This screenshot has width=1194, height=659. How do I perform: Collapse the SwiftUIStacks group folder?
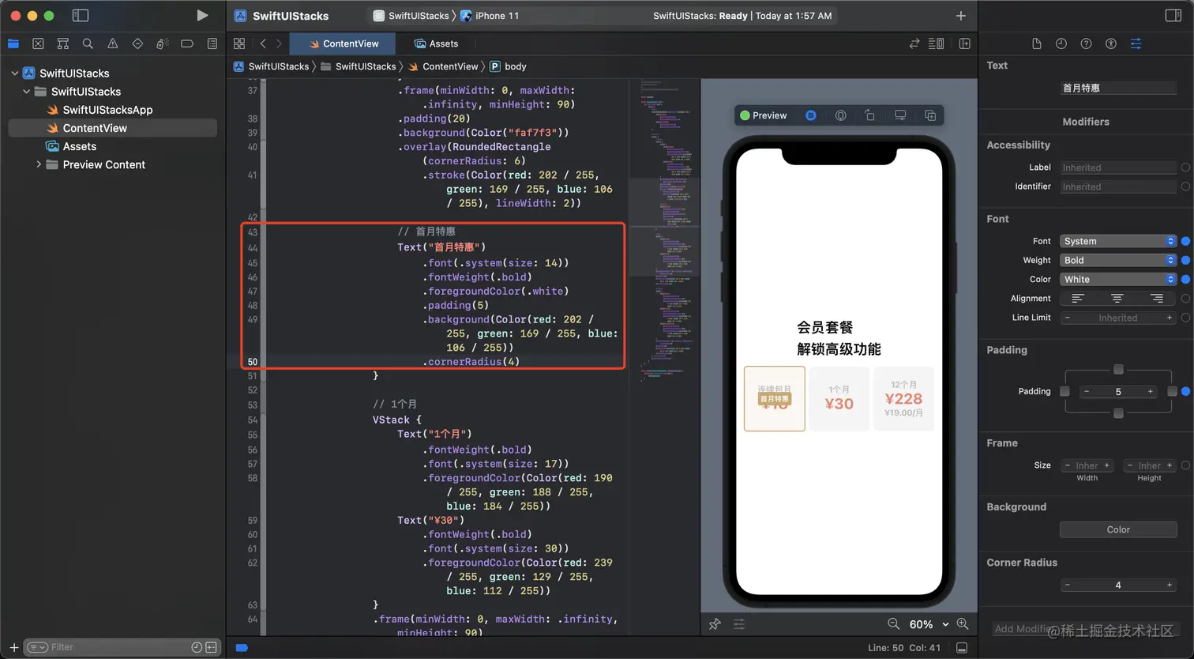coord(26,92)
